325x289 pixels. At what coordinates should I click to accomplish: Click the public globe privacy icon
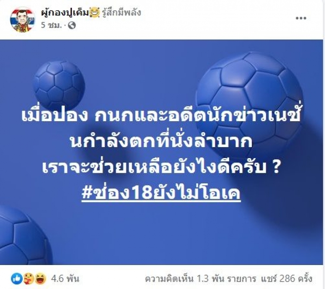click(72, 26)
